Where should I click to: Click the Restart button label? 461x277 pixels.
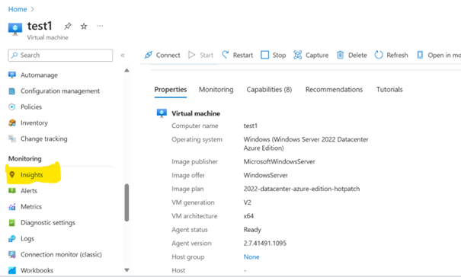coord(243,56)
